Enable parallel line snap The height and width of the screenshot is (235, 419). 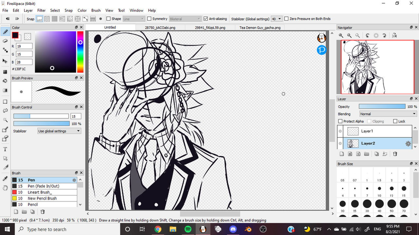(47, 19)
